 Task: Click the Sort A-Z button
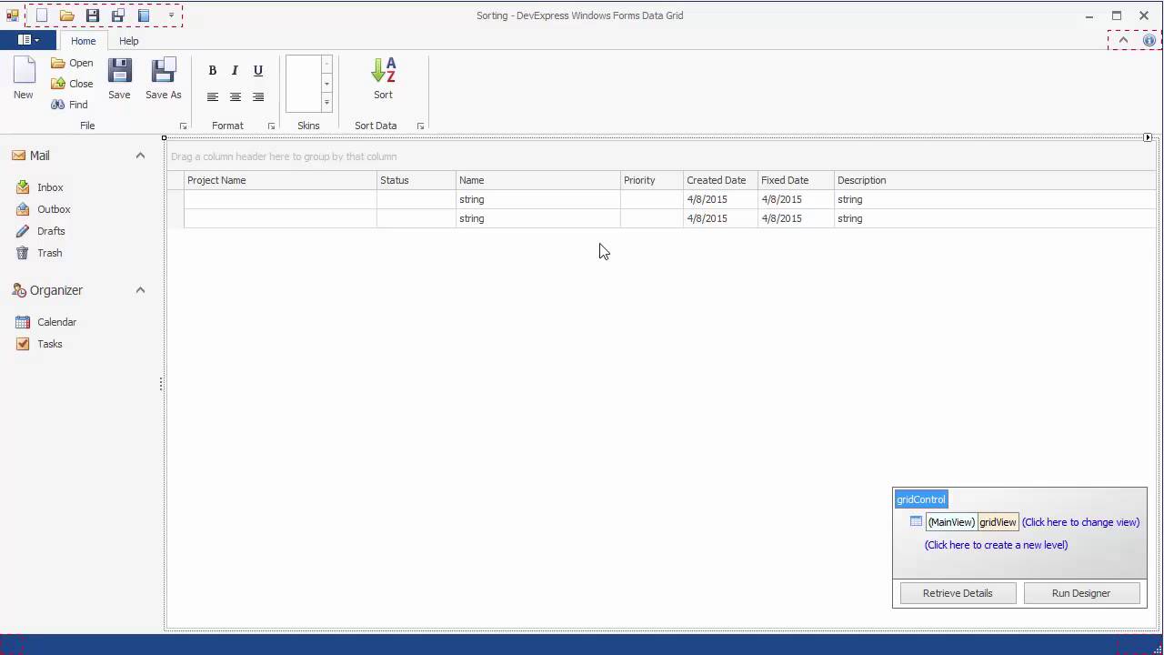click(x=383, y=78)
